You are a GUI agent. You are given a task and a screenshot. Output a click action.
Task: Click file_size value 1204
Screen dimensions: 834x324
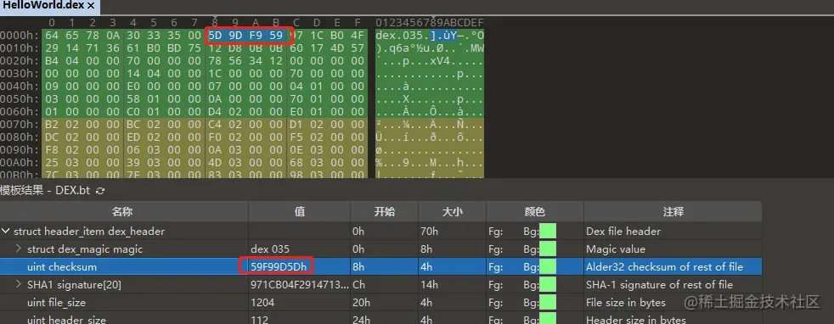coord(262,303)
